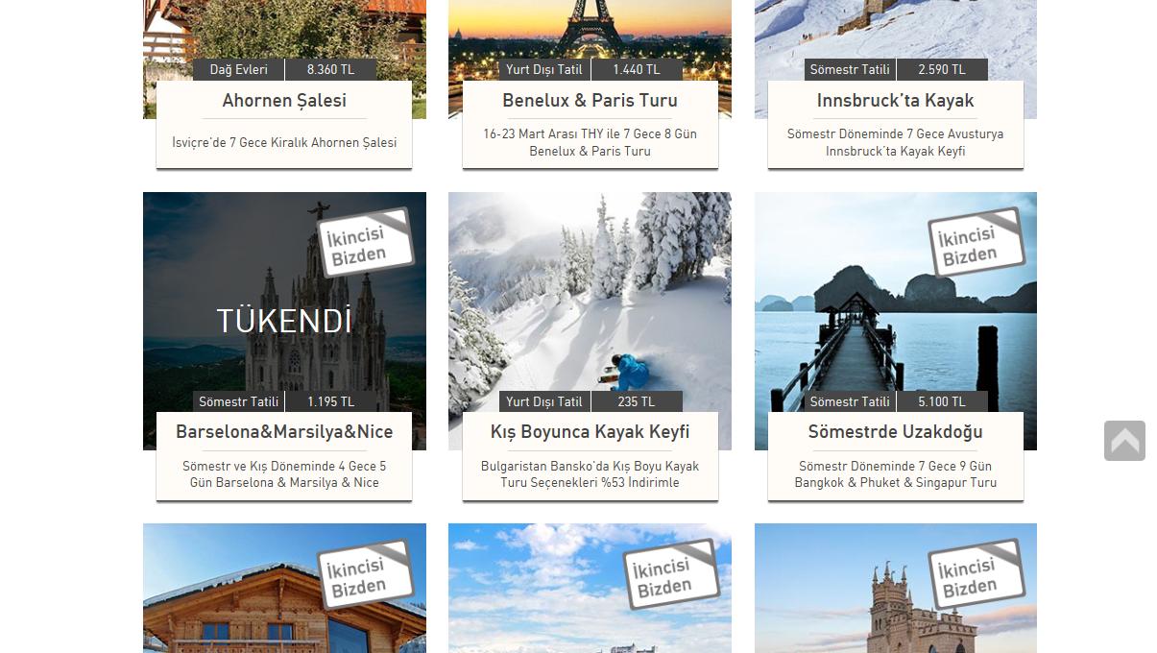This screenshot has width=1157, height=653.
Task: Click İkincisi Bizden badge on wooden chalet image
Action: [366, 574]
